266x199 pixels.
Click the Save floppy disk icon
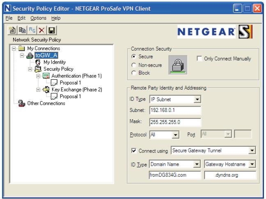click(52, 30)
